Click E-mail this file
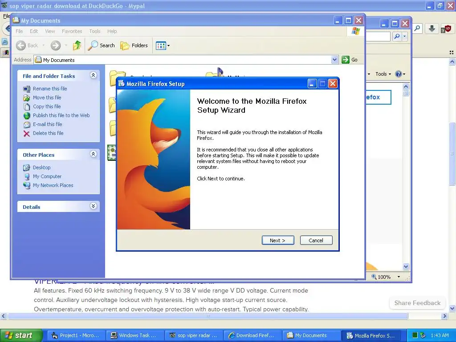The height and width of the screenshot is (342, 456). coord(47,124)
